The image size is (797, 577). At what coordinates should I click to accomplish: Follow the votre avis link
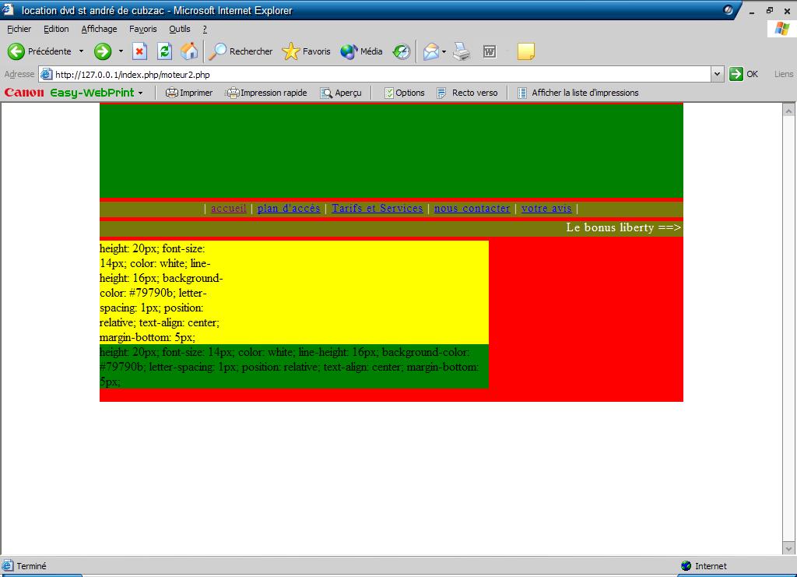546,209
